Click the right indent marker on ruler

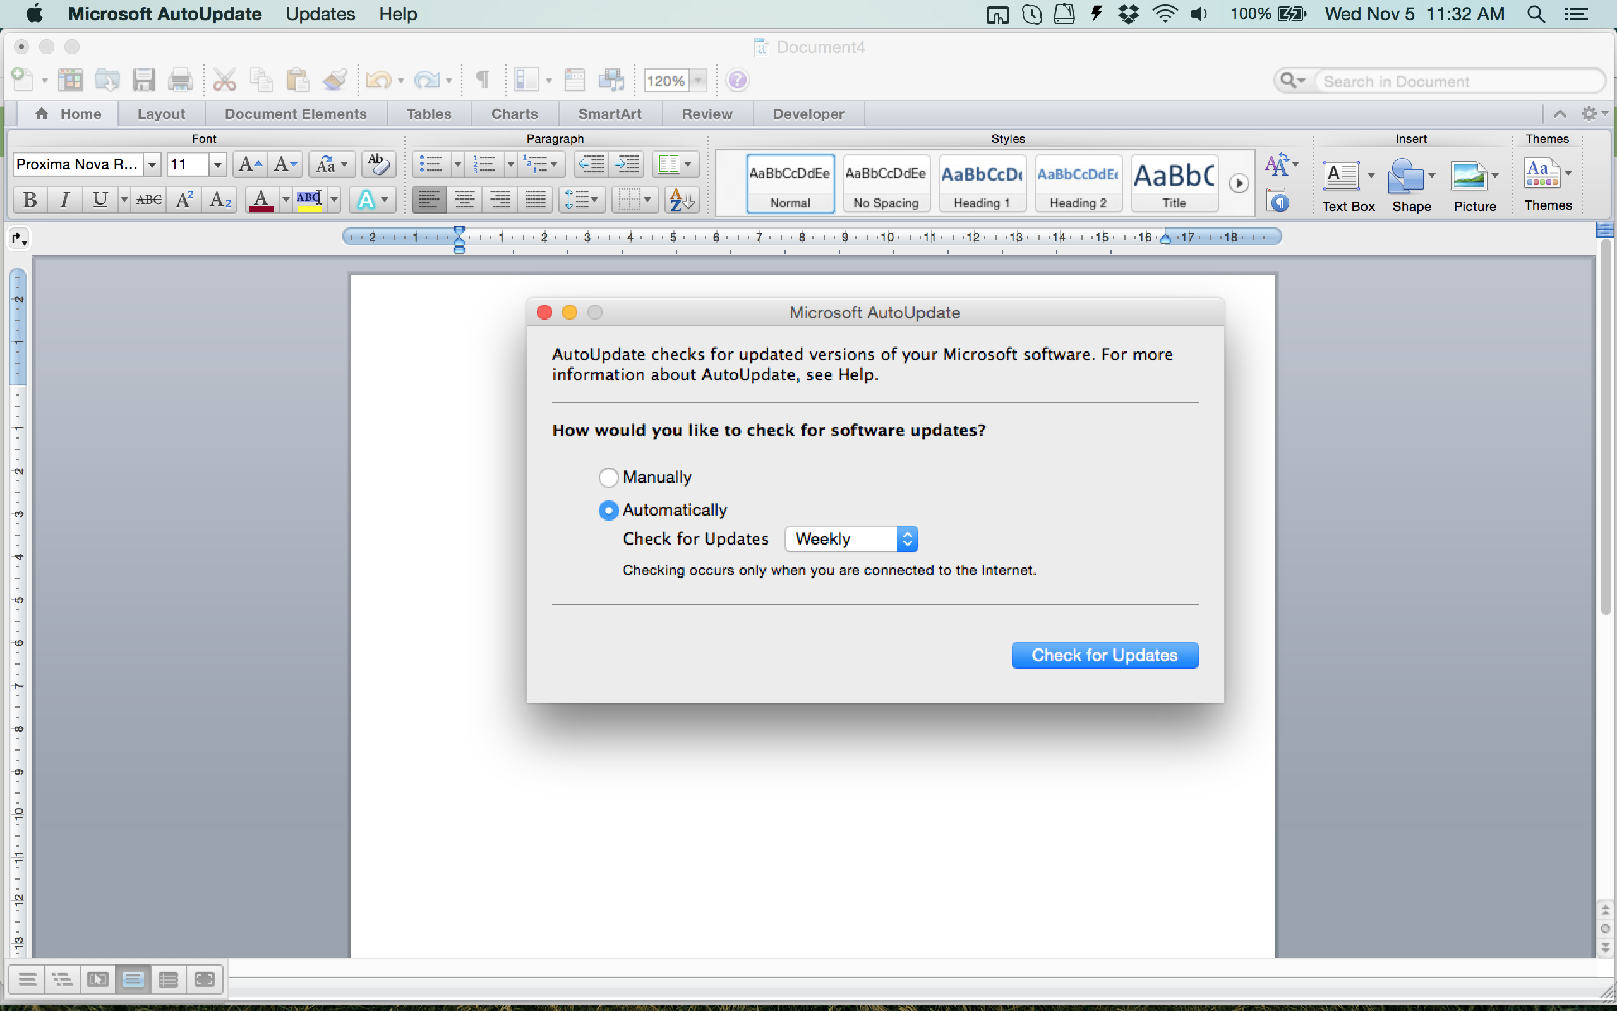point(1165,239)
